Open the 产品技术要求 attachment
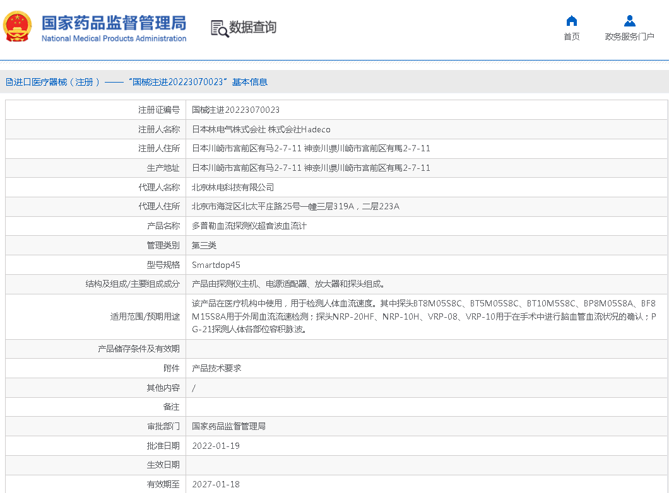 coord(216,368)
